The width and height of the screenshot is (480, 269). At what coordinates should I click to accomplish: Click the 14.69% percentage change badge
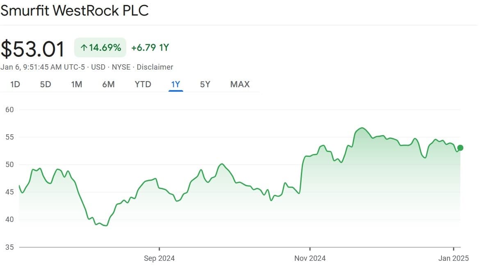tap(100, 47)
